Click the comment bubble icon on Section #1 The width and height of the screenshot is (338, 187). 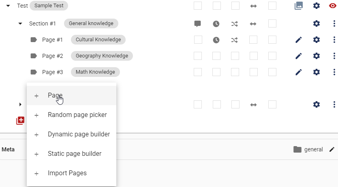click(x=197, y=23)
